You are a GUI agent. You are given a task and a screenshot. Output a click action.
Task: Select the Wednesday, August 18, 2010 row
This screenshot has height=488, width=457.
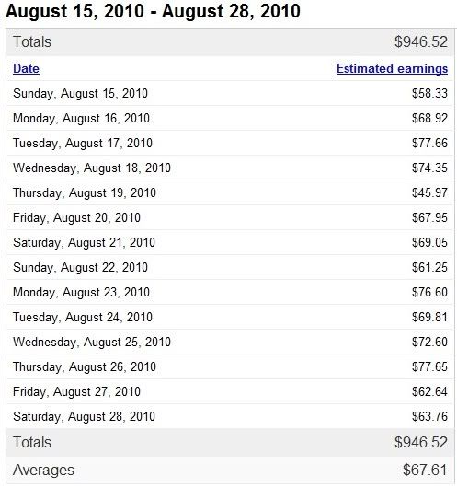230,168
